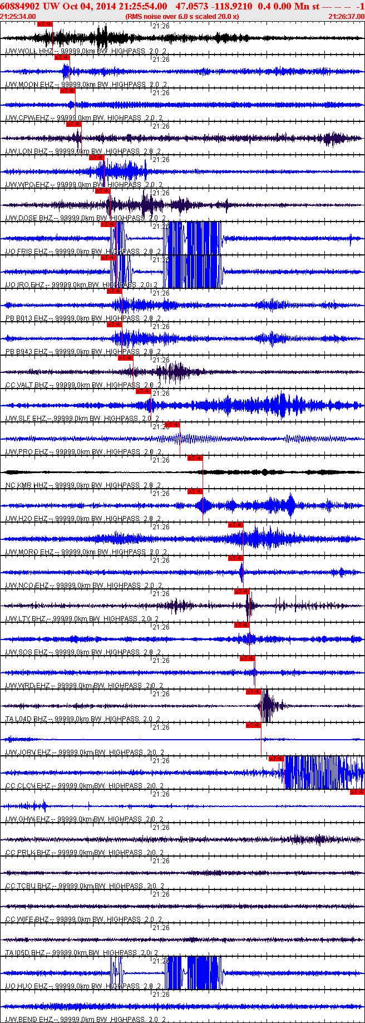Click the red pick flag on TA.L04D trace
The height and width of the screenshot is (1023, 365).
(254, 692)
